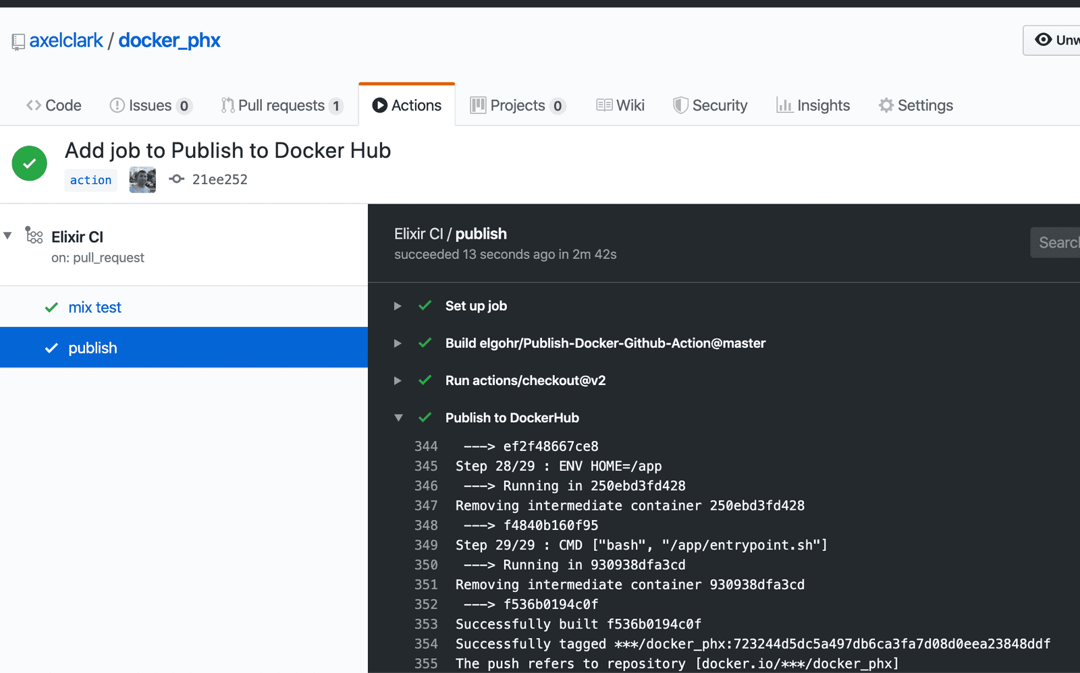Viewport: 1080px width, 673px height.
Task: Collapse the Elixir CI workflow section
Action: tap(7, 235)
